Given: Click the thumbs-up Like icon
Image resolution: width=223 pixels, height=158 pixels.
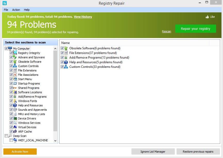Looking at the screenshot, I should 207,16.
